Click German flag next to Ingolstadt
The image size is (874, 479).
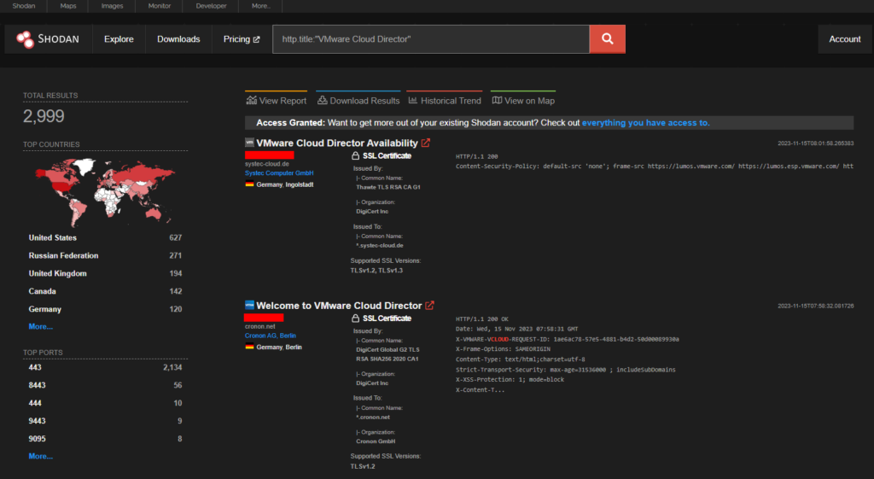[x=249, y=184]
